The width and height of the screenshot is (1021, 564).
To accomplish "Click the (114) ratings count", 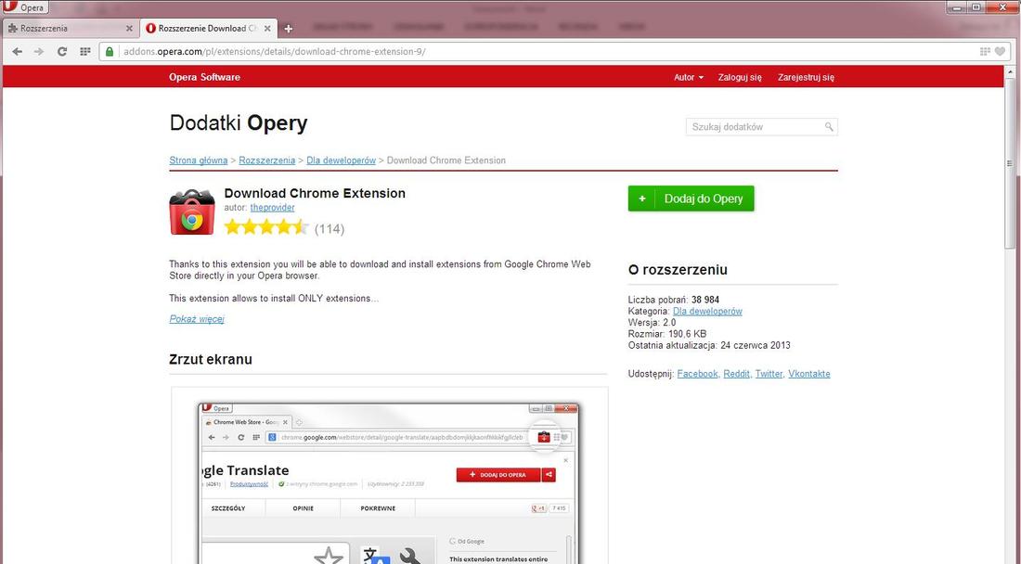I will coord(330,228).
